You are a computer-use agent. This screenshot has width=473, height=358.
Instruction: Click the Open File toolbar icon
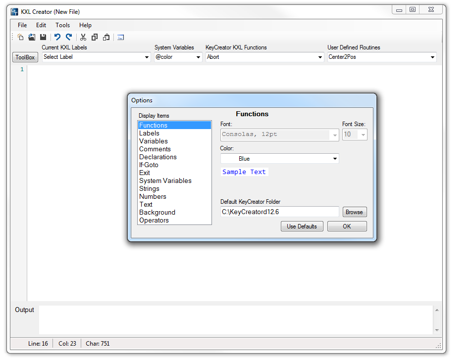(x=32, y=37)
